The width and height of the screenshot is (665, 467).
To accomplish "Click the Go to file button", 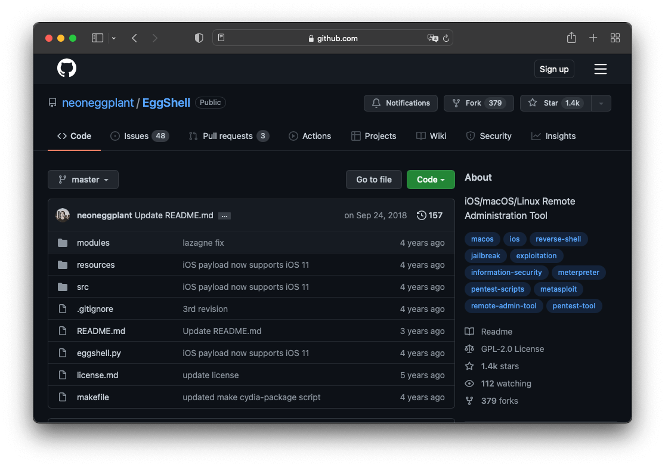I will pos(373,180).
